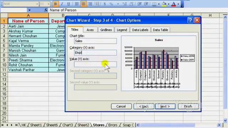Go Back in Chart Wizard

click(x=144, y=106)
